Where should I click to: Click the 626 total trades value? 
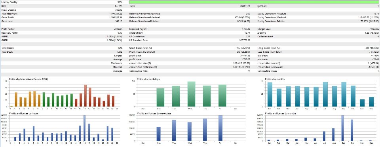(120, 48)
